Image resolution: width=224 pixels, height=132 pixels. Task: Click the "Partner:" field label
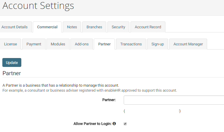(x=109, y=100)
